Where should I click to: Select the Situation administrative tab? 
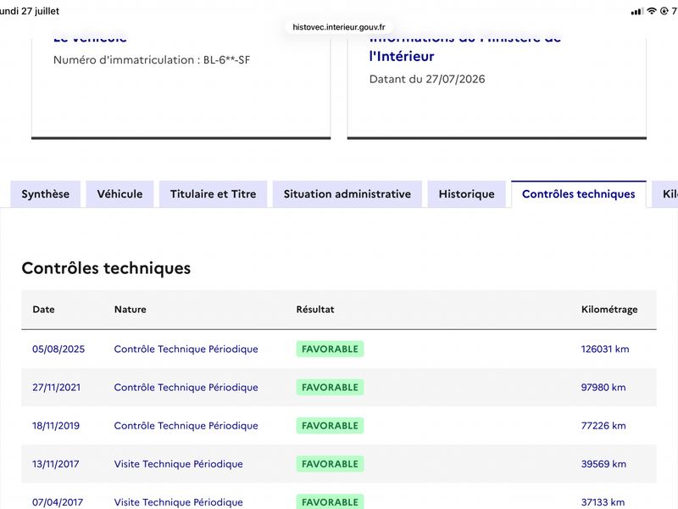347,194
